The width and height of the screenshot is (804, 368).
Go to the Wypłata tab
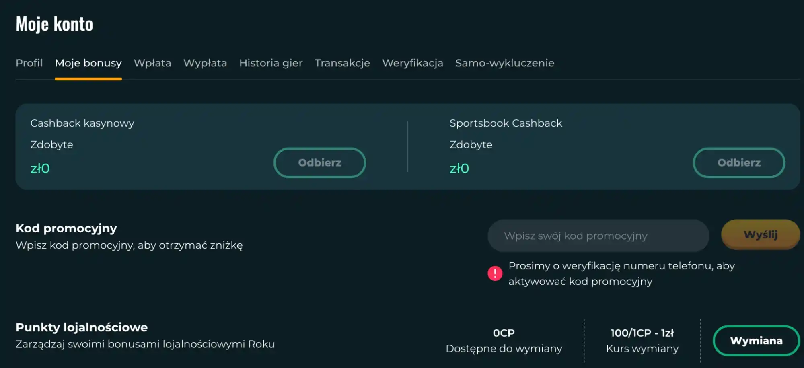point(206,63)
